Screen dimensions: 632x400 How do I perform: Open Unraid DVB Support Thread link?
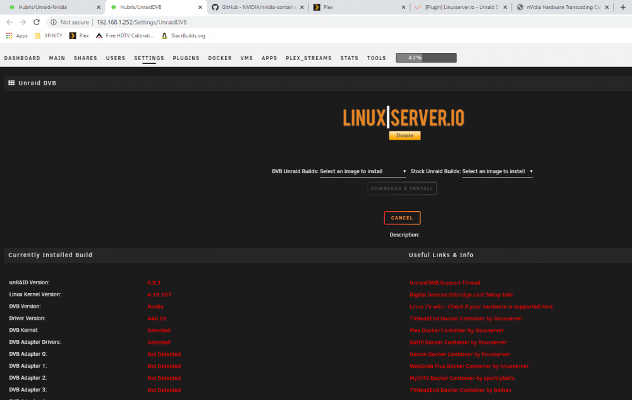pos(444,282)
